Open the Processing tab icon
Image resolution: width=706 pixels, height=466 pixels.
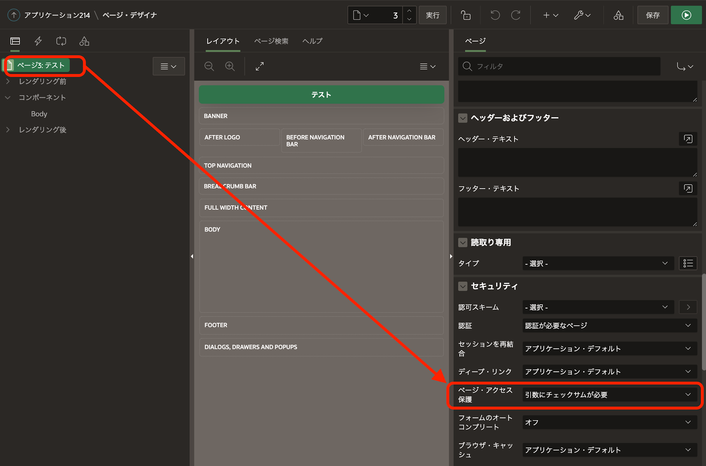[61, 41]
